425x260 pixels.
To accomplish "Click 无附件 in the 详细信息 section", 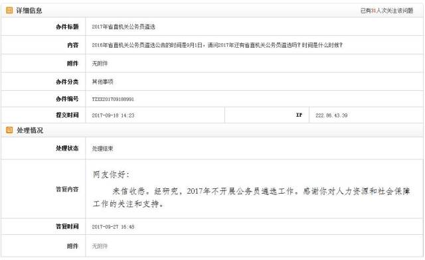I will point(100,64).
